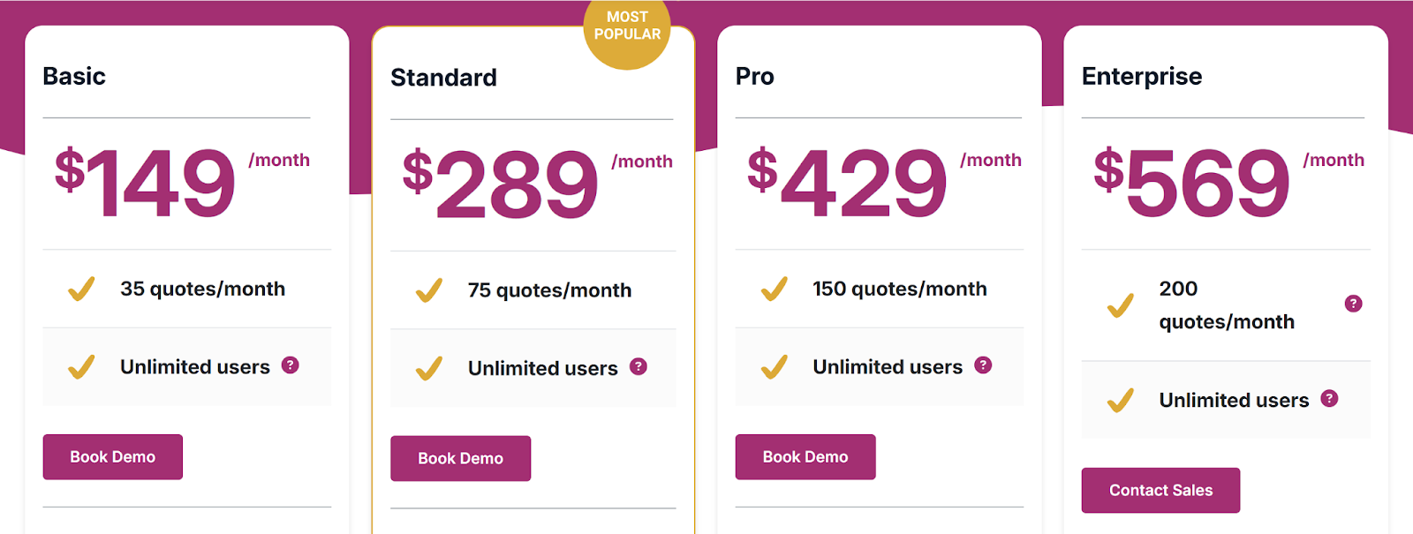Click the question mark next to 200 quotes/month
Image resolution: width=1413 pixels, height=534 pixels.
1353,303
